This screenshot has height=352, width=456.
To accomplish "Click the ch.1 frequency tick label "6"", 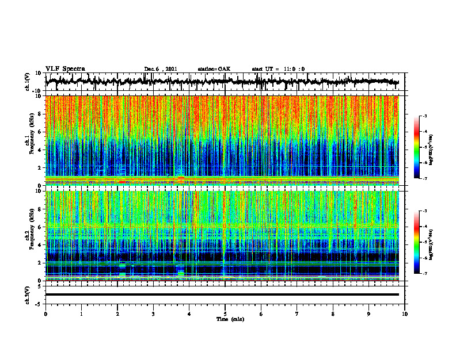I will click(40, 132).
